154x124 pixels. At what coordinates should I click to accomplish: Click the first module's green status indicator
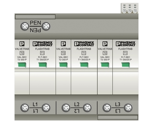tap(22, 65)
